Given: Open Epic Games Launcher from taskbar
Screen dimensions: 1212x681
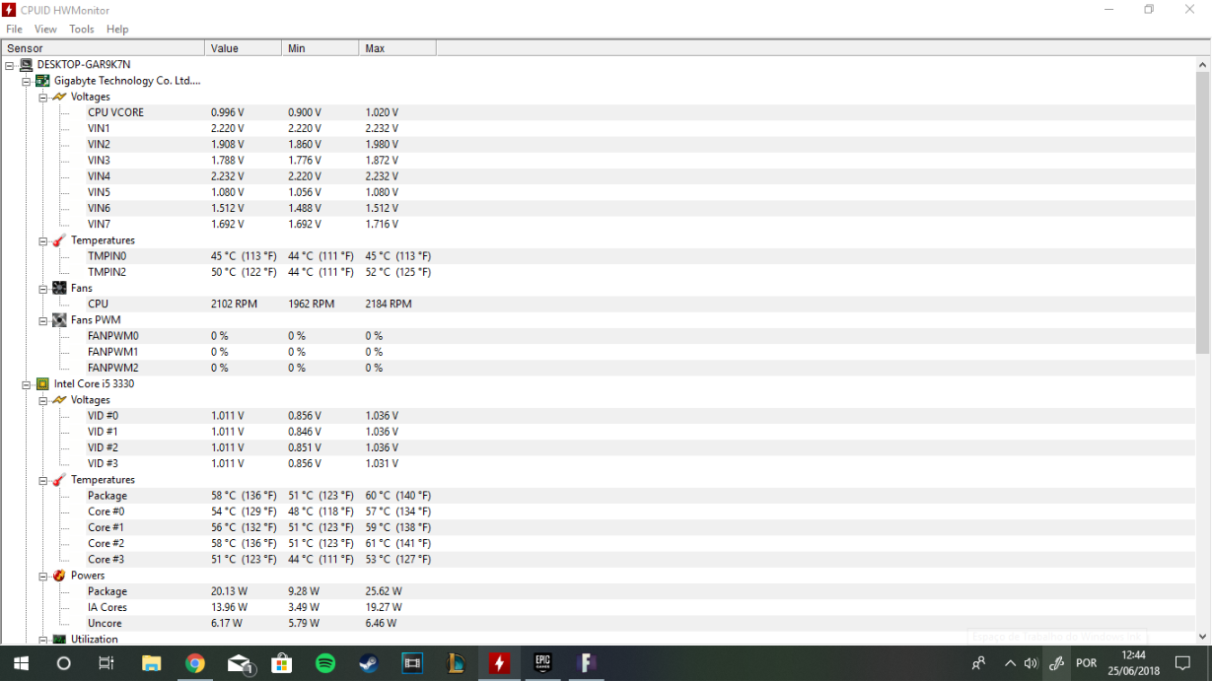Looking at the screenshot, I should tap(542, 663).
